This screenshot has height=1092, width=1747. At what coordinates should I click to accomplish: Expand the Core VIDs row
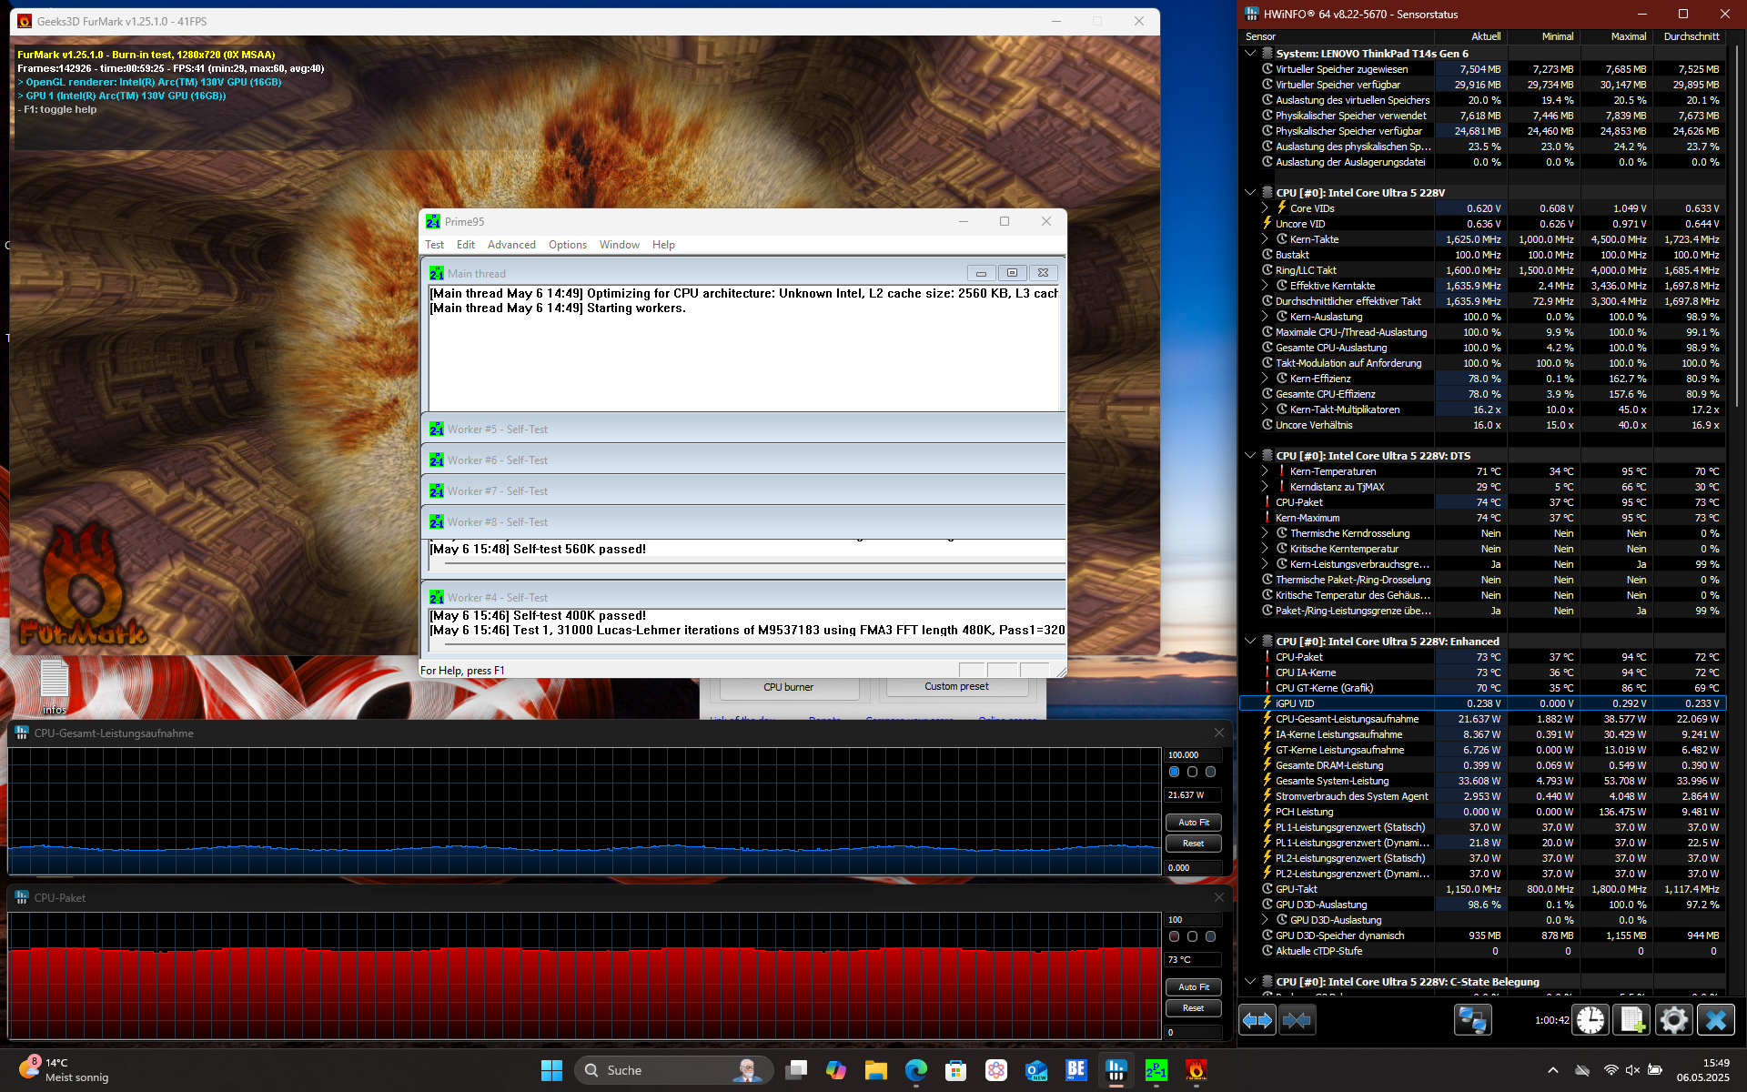click(1266, 208)
